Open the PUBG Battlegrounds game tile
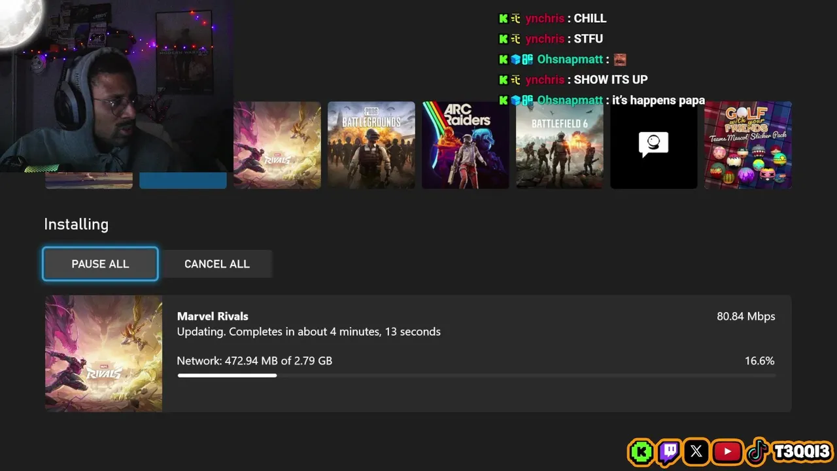The image size is (837, 471). click(371, 145)
